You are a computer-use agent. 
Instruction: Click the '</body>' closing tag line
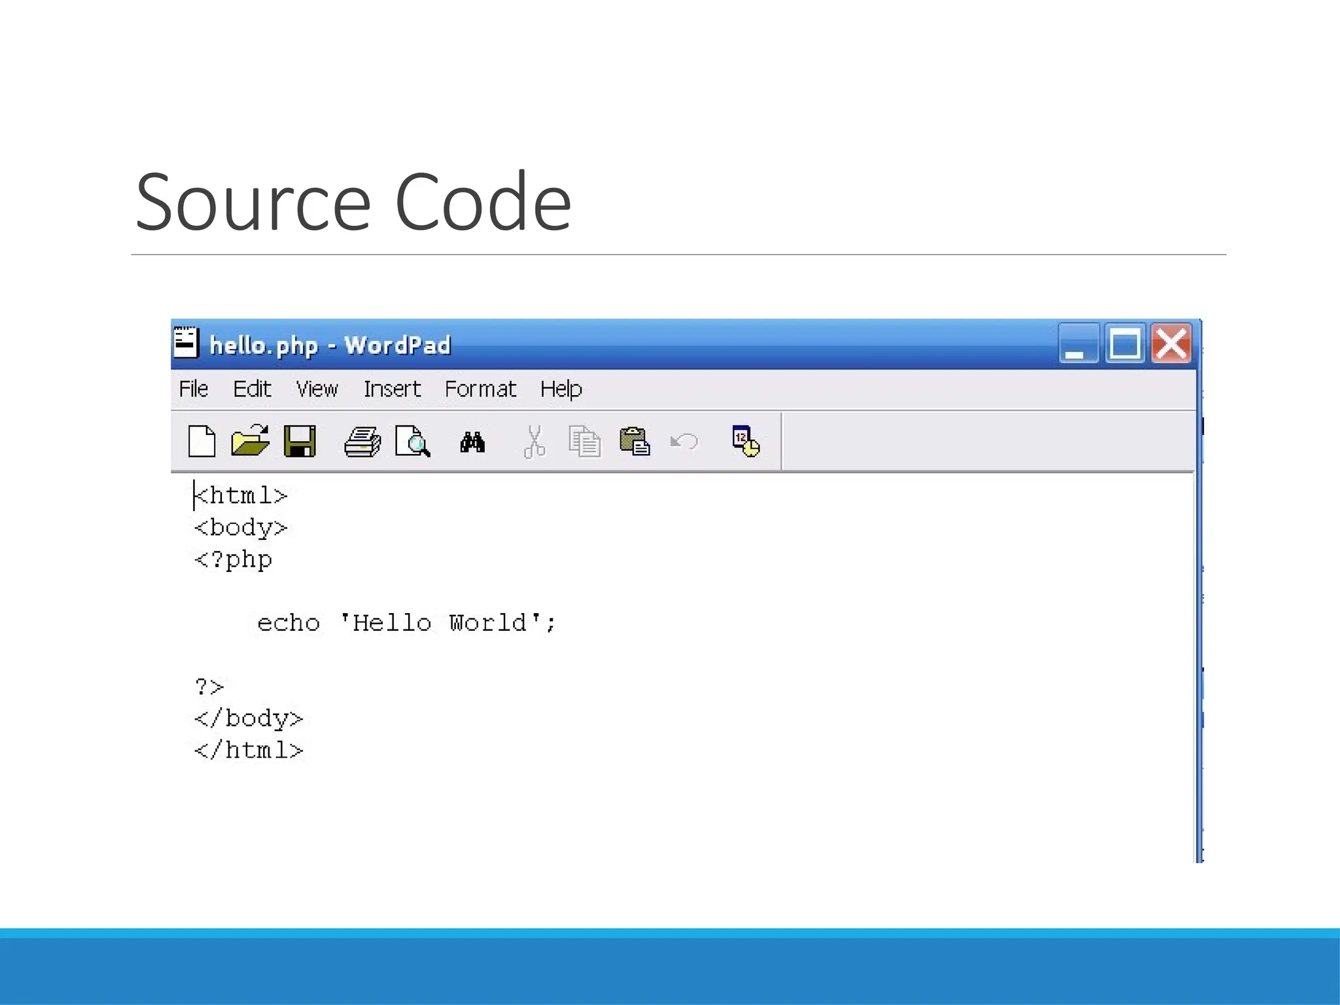coord(249,718)
